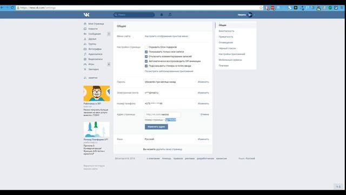
Task: Open Моя Страница in the left menu
Action: pyautogui.click(x=96, y=24)
